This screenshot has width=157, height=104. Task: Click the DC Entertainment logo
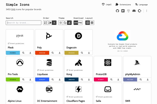tap(49, 89)
